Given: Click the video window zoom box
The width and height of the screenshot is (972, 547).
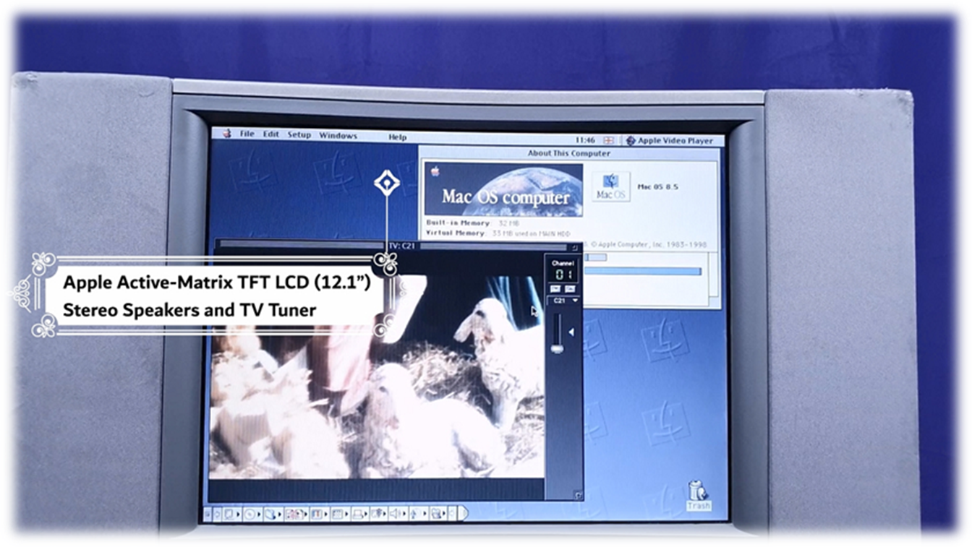Looking at the screenshot, I should pos(574,246).
